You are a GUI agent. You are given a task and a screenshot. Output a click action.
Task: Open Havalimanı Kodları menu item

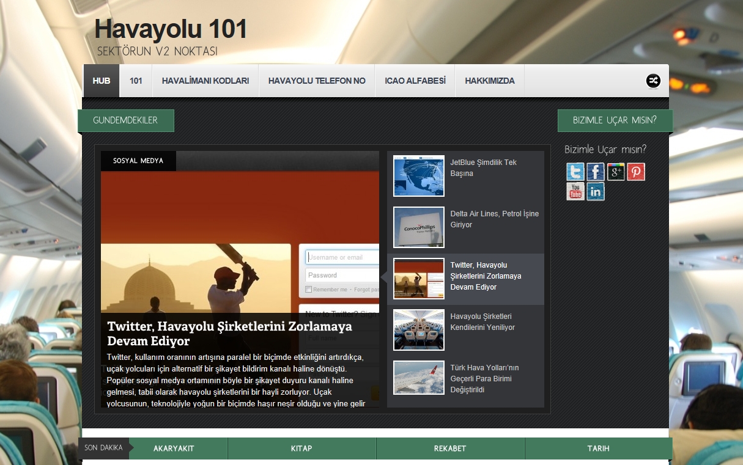205,81
